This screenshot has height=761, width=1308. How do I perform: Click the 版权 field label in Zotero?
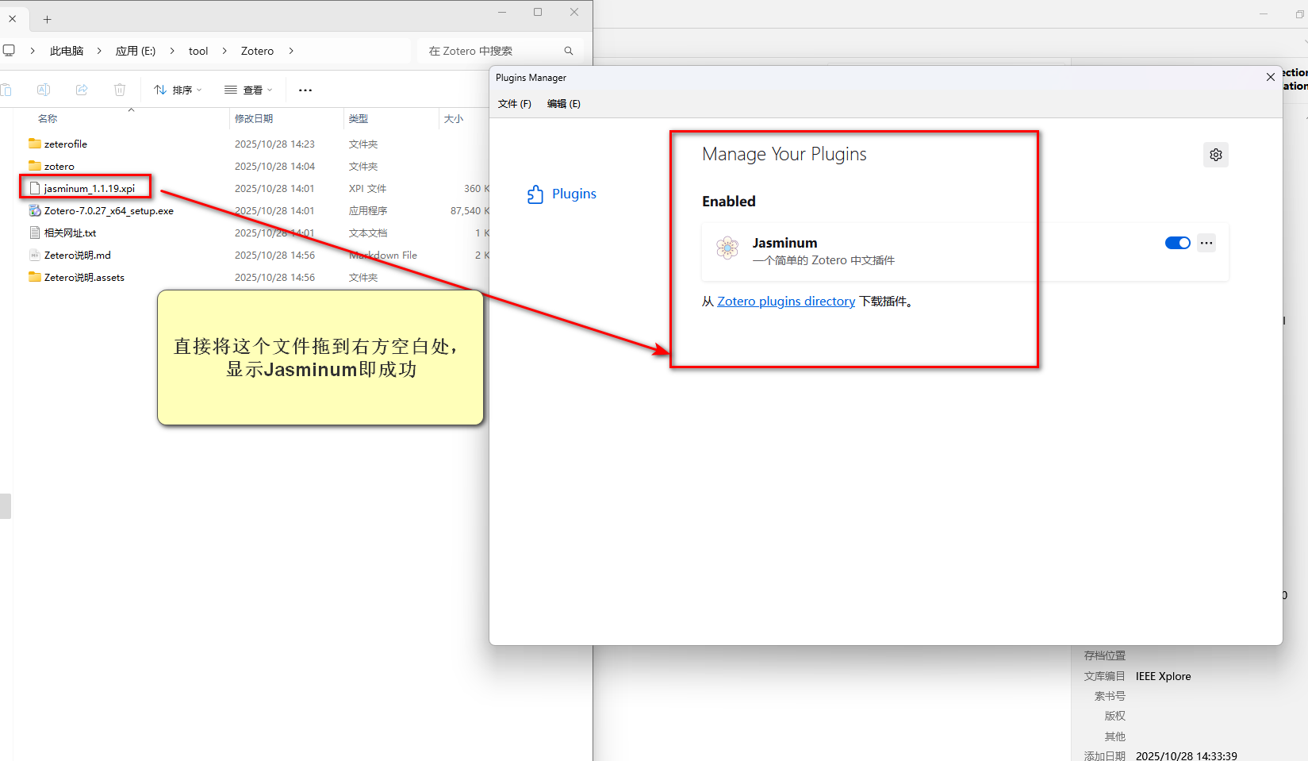pyautogui.click(x=1115, y=716)
